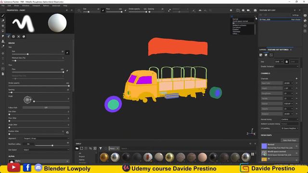Open Display Settings icon on right dock
Screen dimensions: 308x173
click(x=305, y=15)
